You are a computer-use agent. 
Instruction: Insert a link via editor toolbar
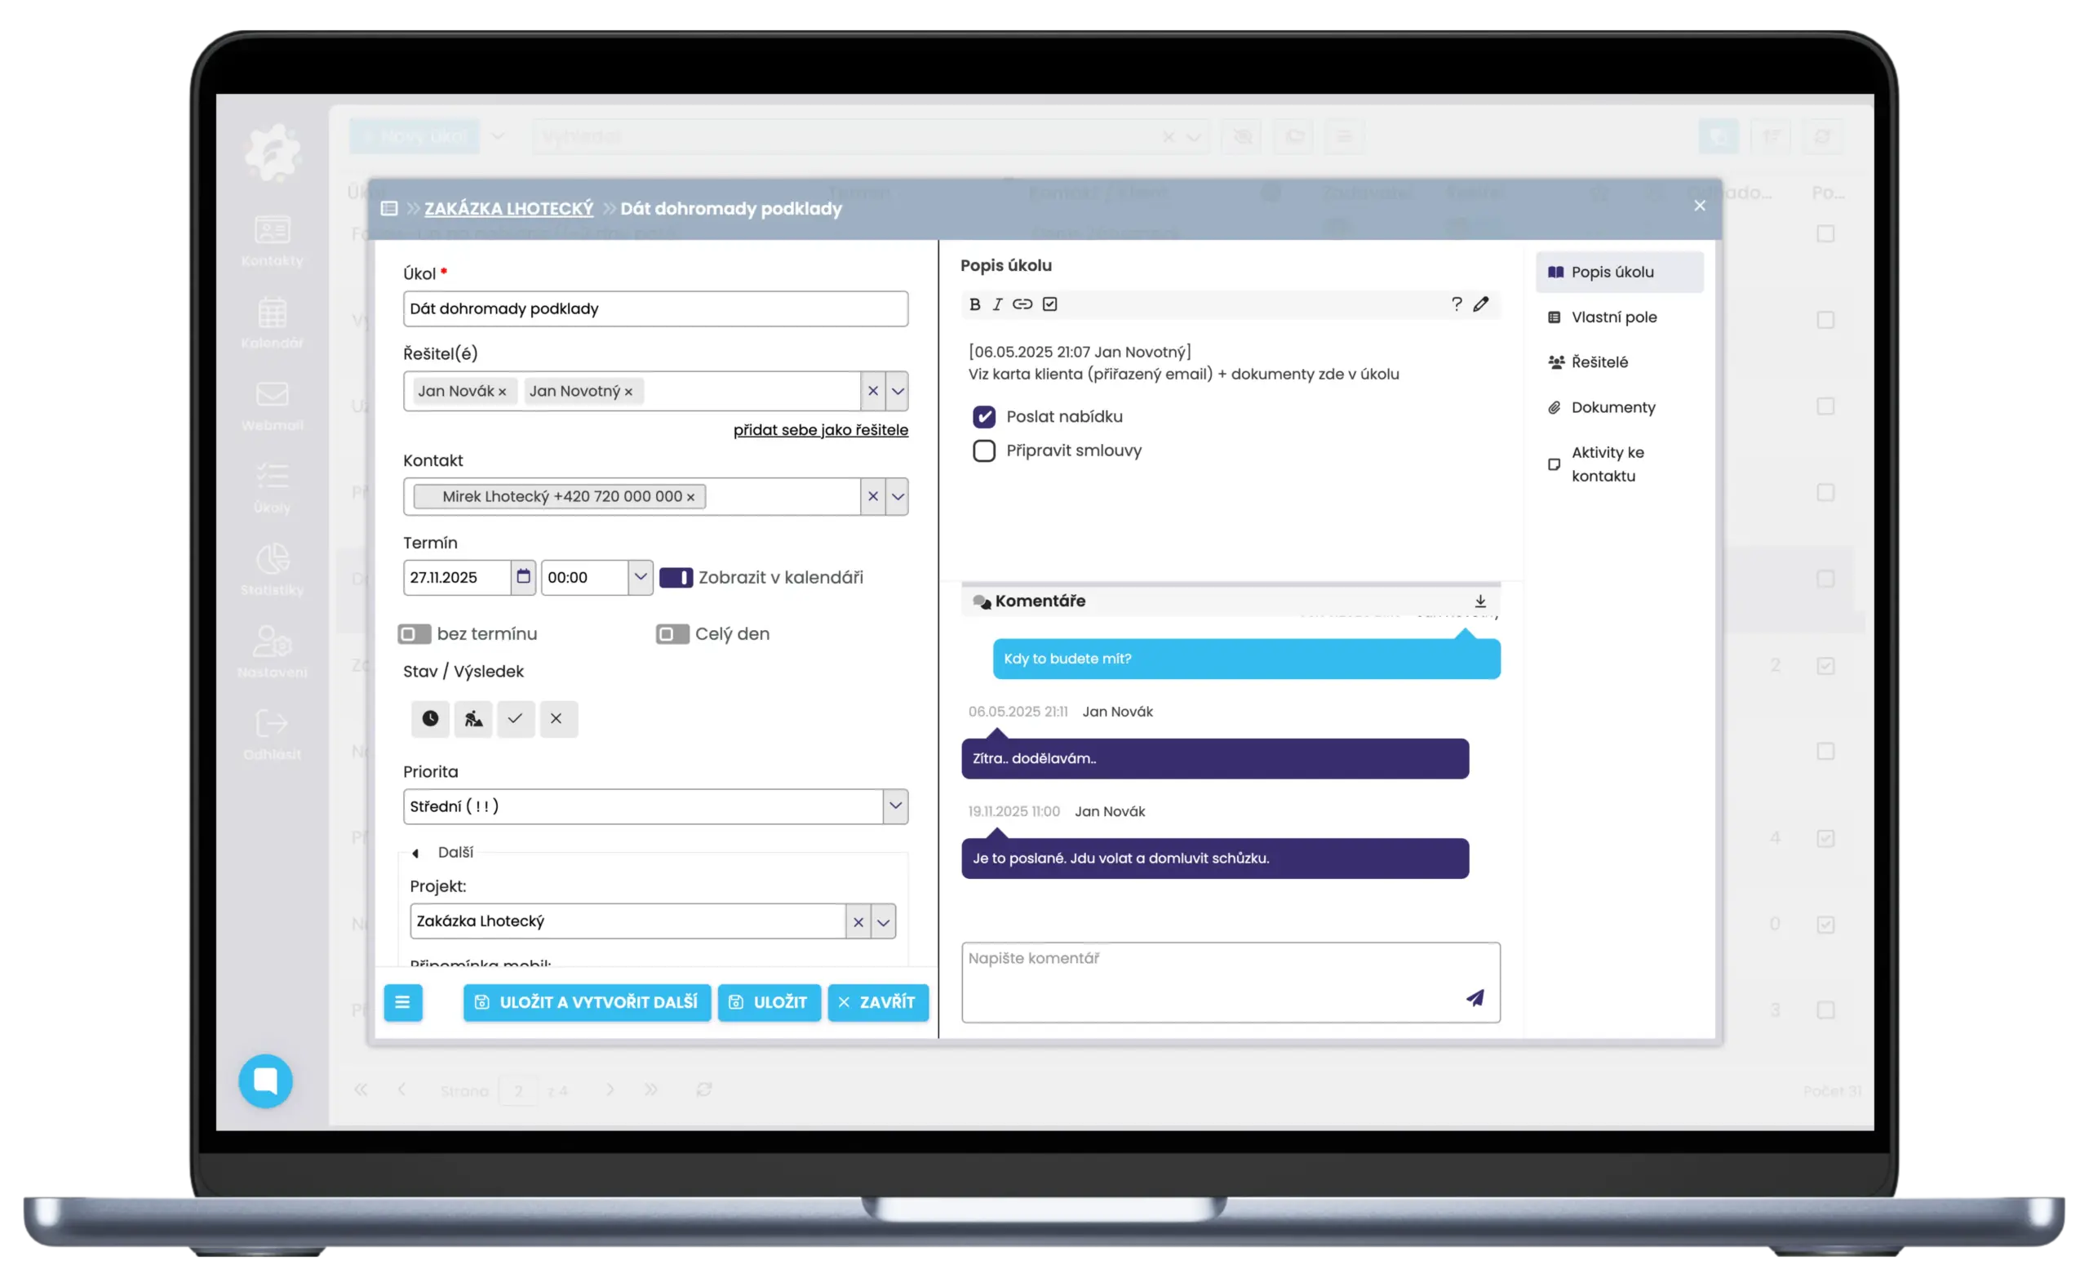(x=1022, y=304)
